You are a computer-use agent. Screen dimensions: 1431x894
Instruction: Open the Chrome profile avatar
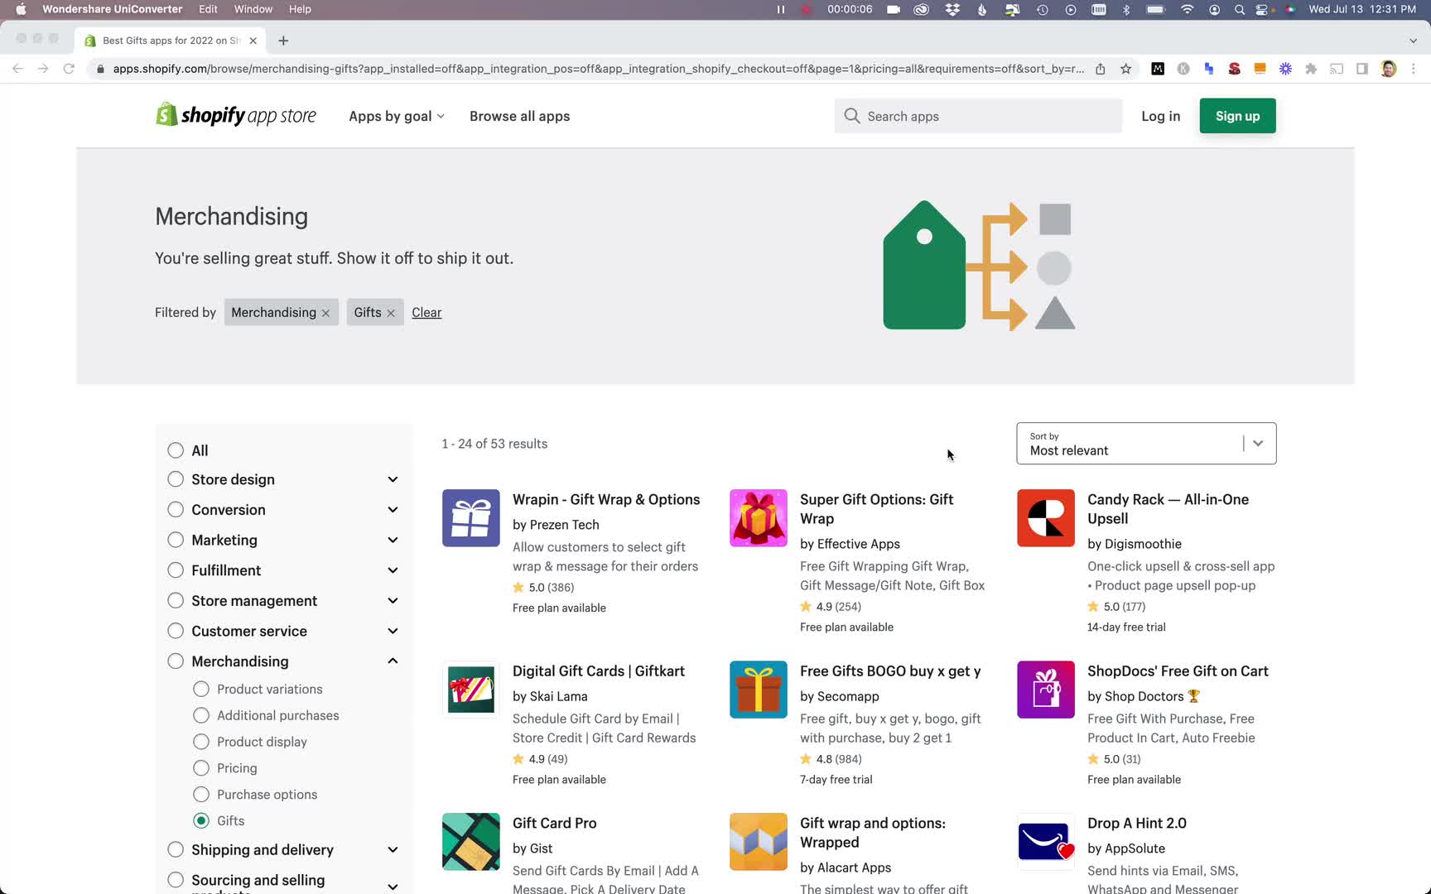pos(1389,69)
